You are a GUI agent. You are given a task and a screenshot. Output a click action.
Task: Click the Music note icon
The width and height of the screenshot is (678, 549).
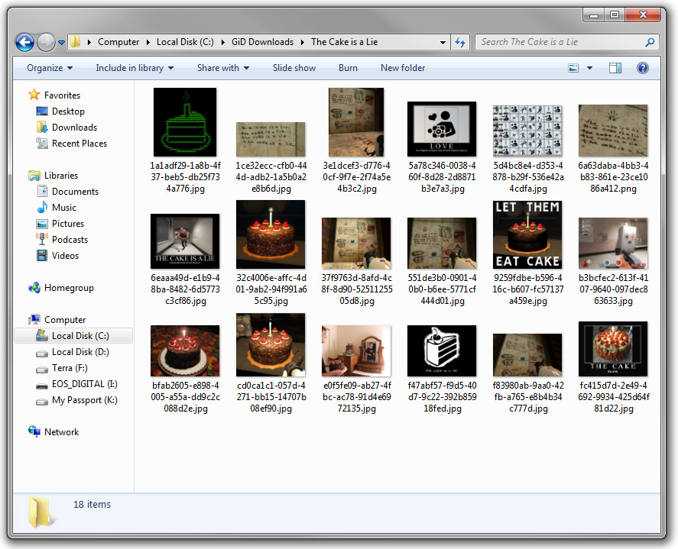click(x=42, y=208)
